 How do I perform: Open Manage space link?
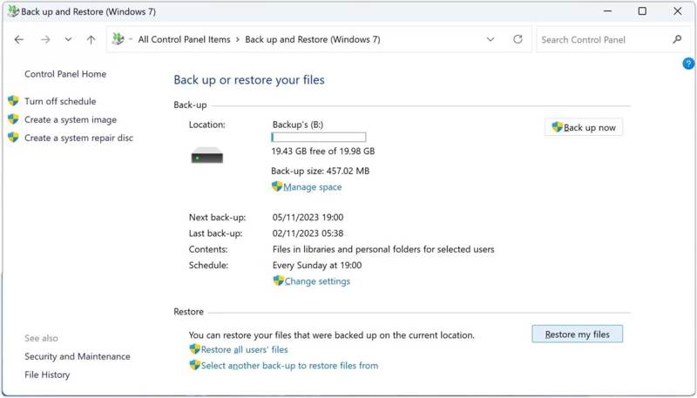click(x=313, y=187)
